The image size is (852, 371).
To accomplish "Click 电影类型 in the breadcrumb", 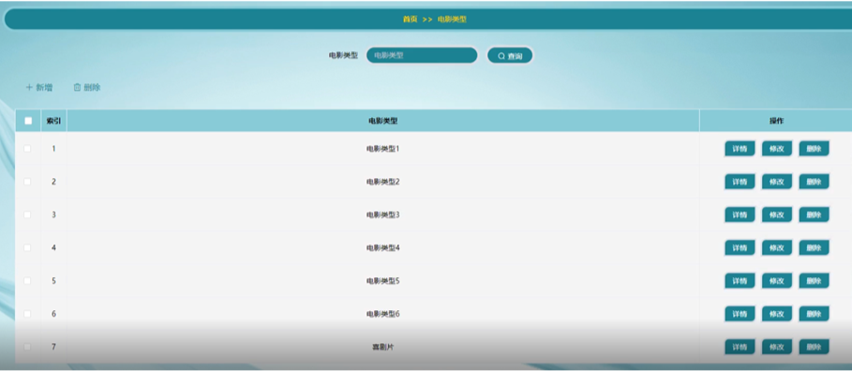I will point(452,19).
